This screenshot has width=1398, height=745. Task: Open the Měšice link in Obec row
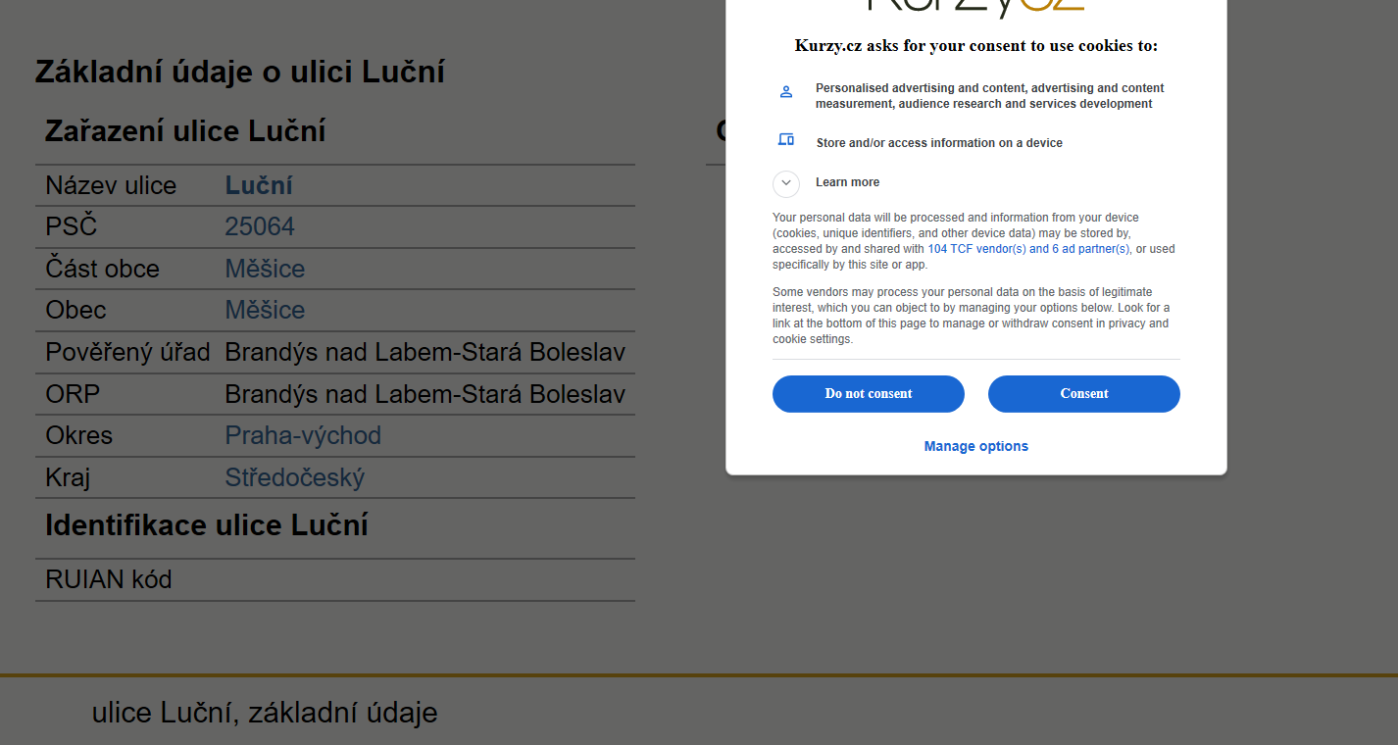tap(265, 310)
